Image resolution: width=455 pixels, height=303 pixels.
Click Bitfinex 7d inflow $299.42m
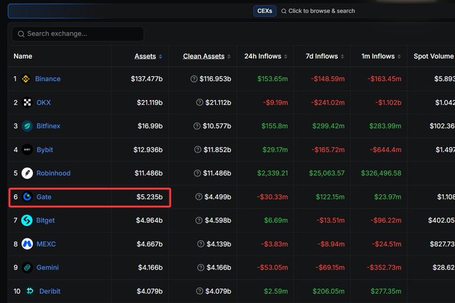328,126
